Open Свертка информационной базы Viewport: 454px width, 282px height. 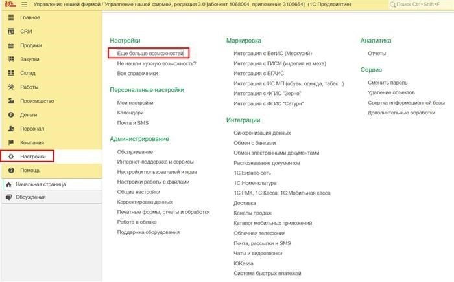[x=406, y=103]
